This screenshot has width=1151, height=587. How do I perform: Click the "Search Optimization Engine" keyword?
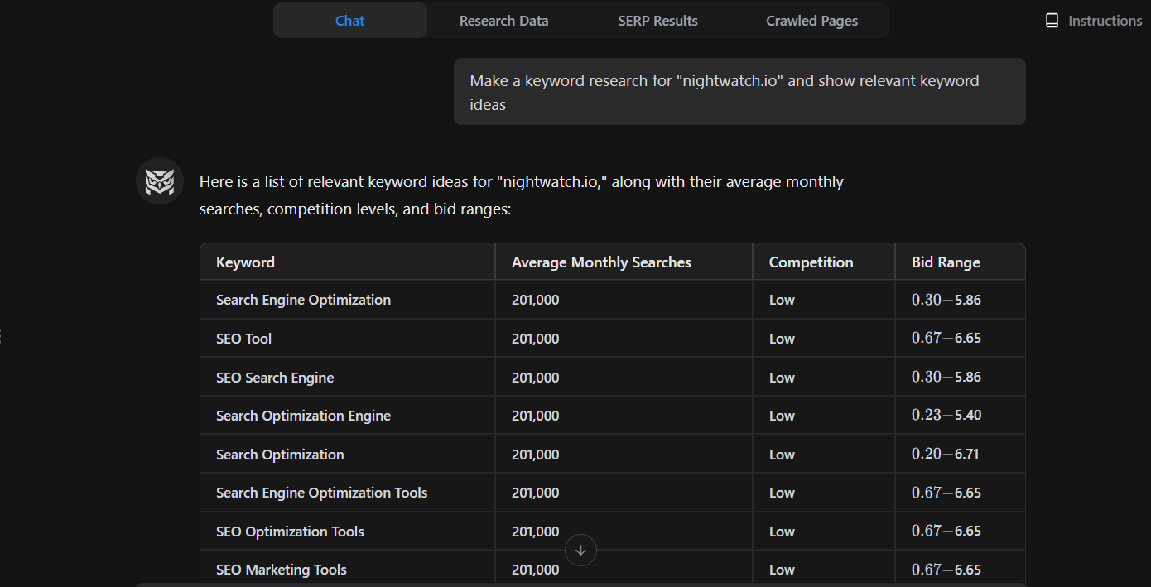tap(303, 415)
